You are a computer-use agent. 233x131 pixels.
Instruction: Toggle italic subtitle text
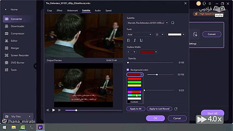[x=135, y=40]
